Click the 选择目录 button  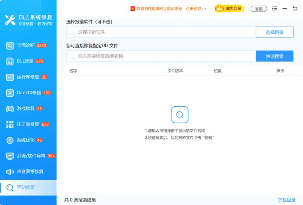tap(275, 32)
